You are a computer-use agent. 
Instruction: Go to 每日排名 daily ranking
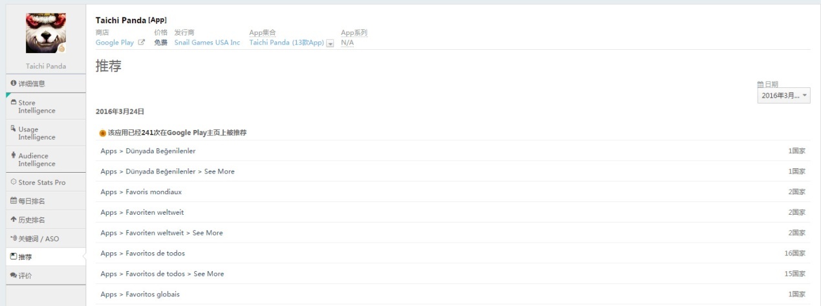pos(45,201)
